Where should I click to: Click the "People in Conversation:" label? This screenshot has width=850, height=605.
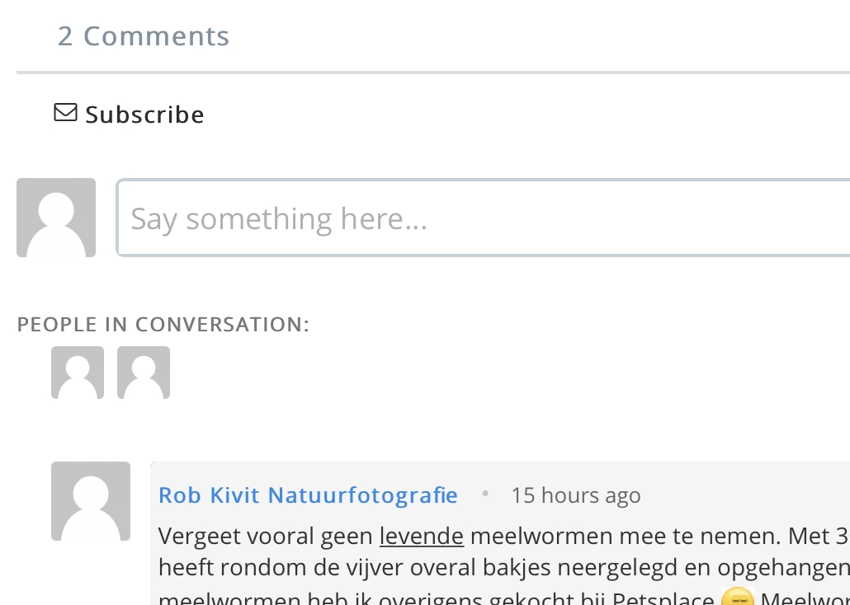click(163, 325)
